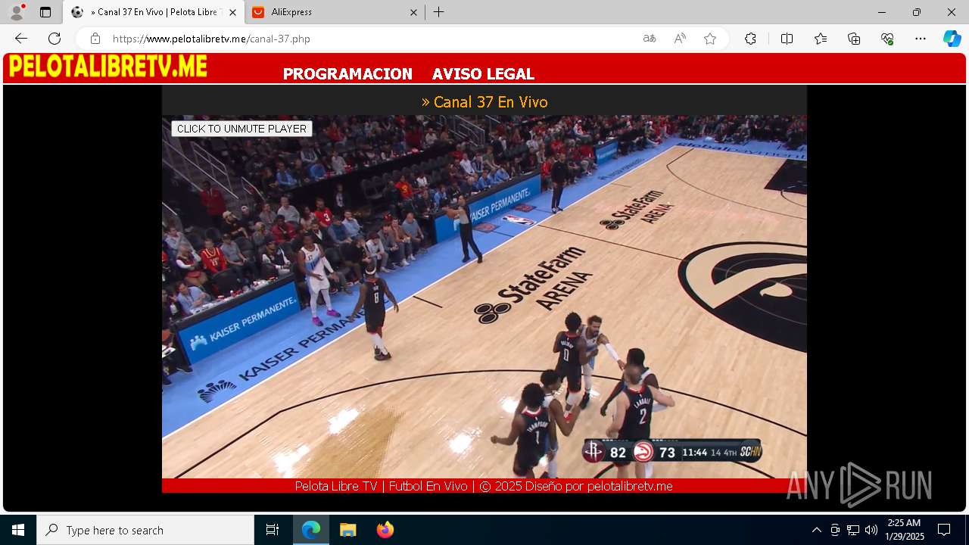View site information lock icon
Viewport: 969px width, 545px height.
pyautogui.click(x=95, y=39)
